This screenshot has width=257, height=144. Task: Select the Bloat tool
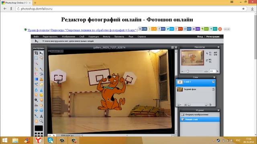[x=36, y=110]
